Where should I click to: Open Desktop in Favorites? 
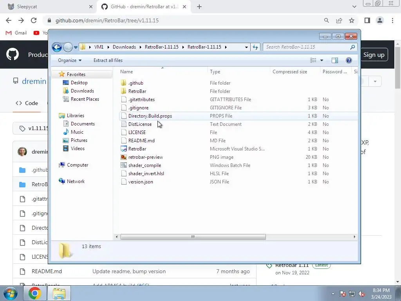pyautogui.click(x=79, y=83)
